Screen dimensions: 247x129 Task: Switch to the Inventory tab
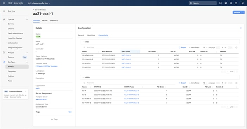(x=54, y=20)
